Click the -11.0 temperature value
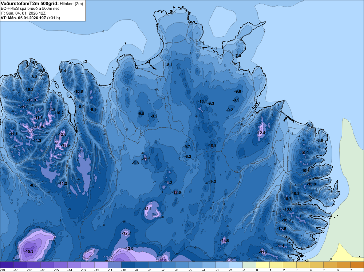The width and height of the screenshot is (364, 272). tap(24, 107)
